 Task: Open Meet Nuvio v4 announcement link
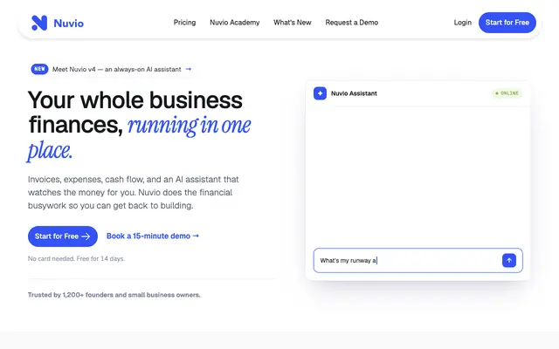[112, 69]
